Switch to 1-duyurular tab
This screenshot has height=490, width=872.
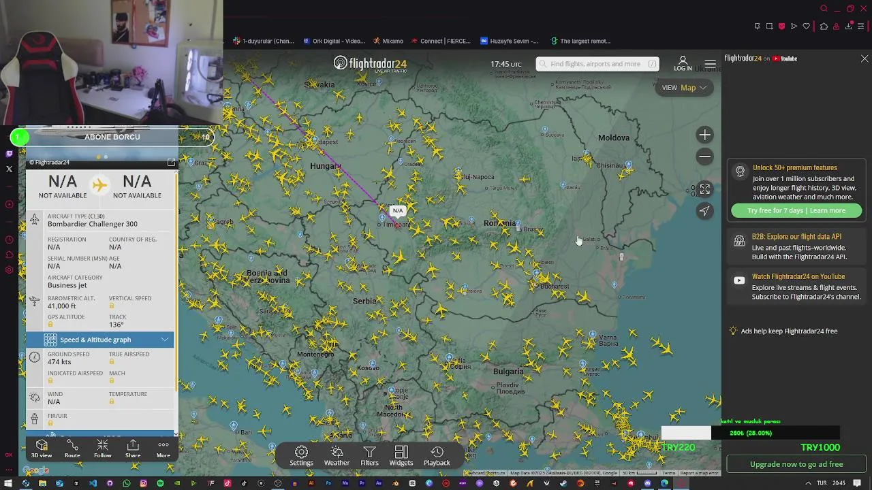click(264, 41)
